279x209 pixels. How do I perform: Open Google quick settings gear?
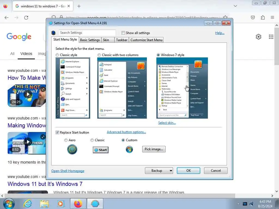258,37
